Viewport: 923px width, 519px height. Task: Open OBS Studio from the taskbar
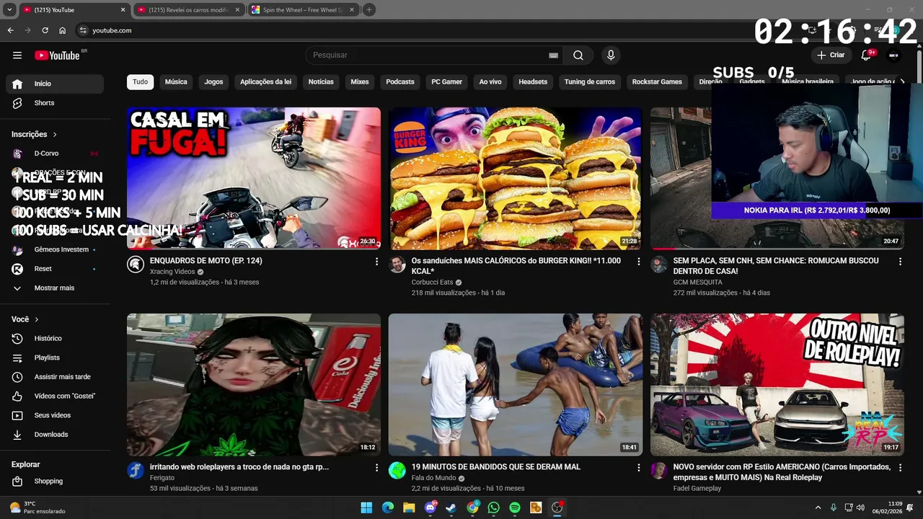click(x=557, y=507)
